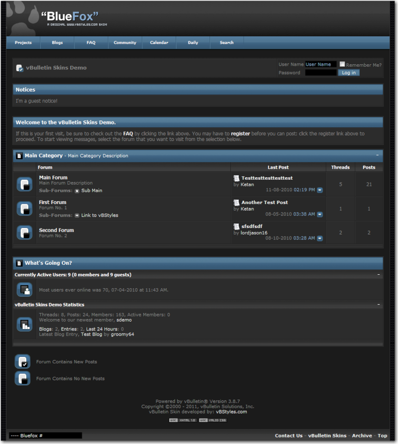Click the FAQ link in welcome message
This screenshot has height=444, width=398.
click(x=128, y=134)
